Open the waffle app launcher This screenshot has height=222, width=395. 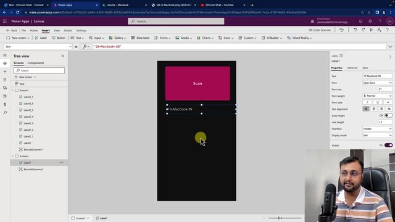(x=5, y=22)
